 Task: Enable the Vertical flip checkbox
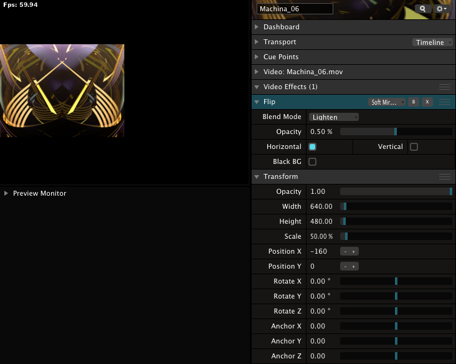point(414,146)
